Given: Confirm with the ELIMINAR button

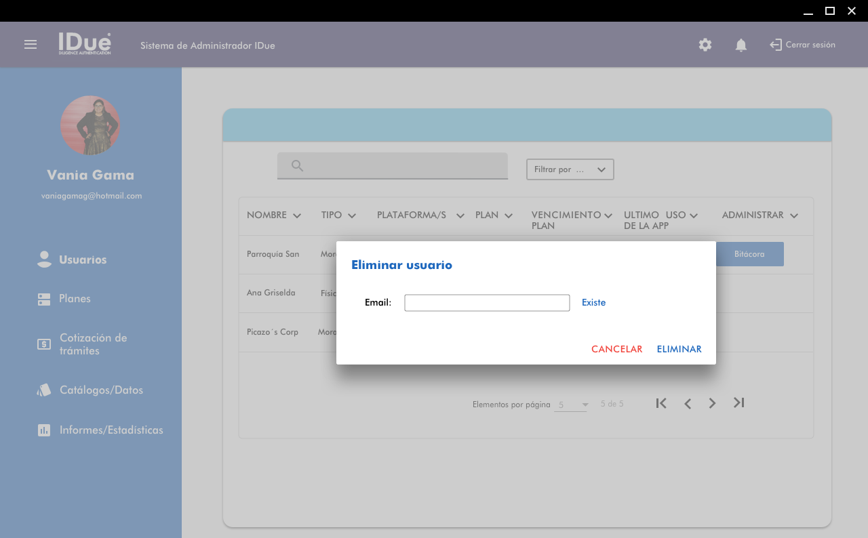Looking at the screenshot, I should [679, 349].
